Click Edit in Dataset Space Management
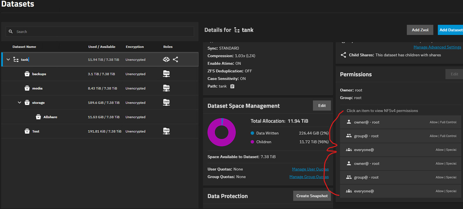463x209 pixels. pyautogui.click(x=322, y=106)
